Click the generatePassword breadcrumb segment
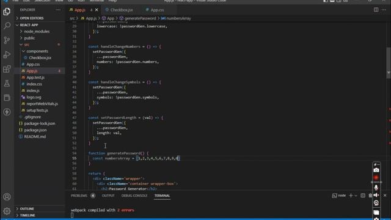391x220 pixels. tap(140, 18)
